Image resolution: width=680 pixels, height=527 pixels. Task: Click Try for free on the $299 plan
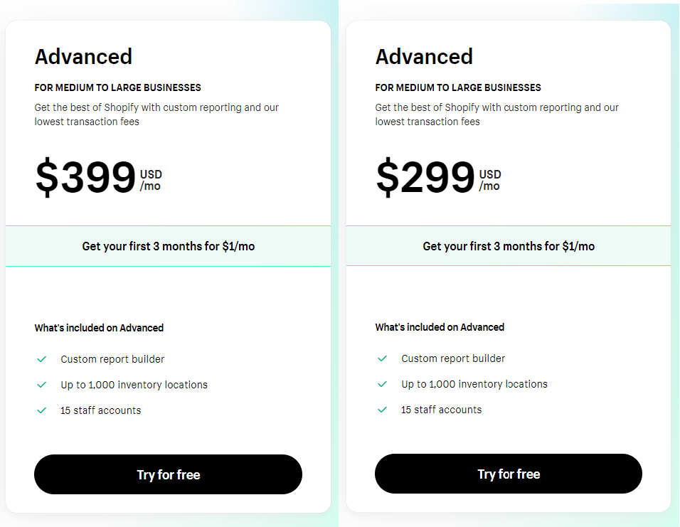click(x=509, y=474)
